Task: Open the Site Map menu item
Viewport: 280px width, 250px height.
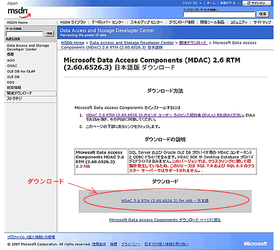Action: click(262, 22)
